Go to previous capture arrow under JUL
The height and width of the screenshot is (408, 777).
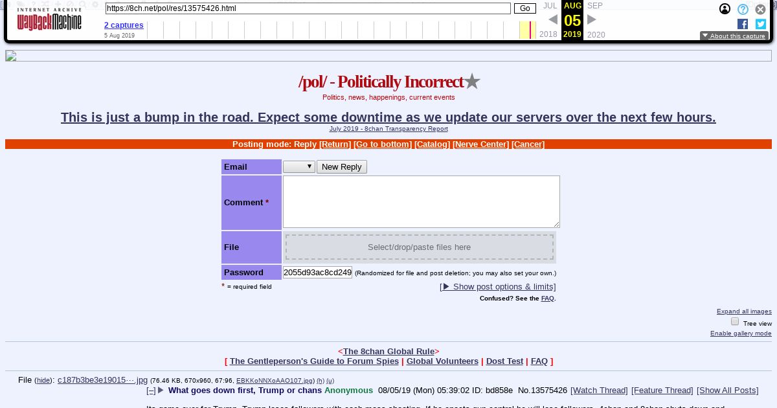coord(552,19)
